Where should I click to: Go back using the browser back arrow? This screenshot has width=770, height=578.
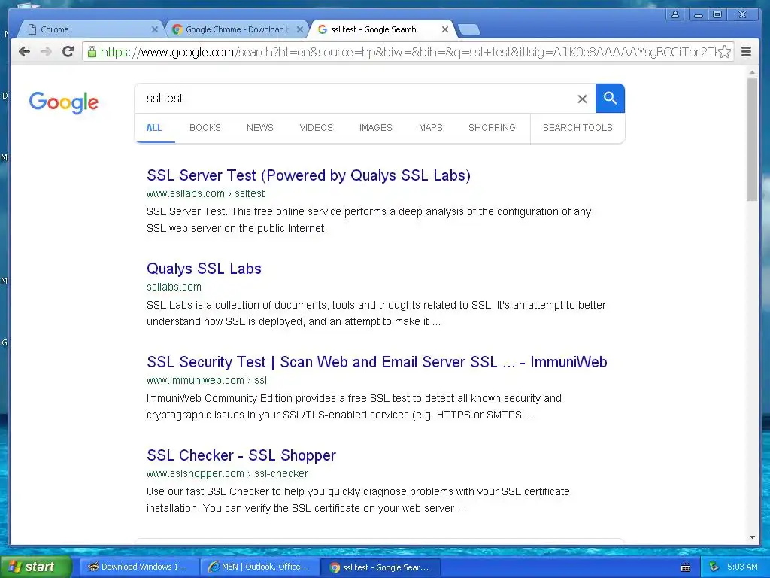(24, 52)
